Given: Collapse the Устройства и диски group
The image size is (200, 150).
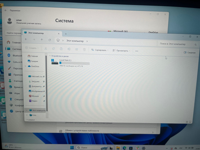Looking at the screenshot, I should coord(50,56).
